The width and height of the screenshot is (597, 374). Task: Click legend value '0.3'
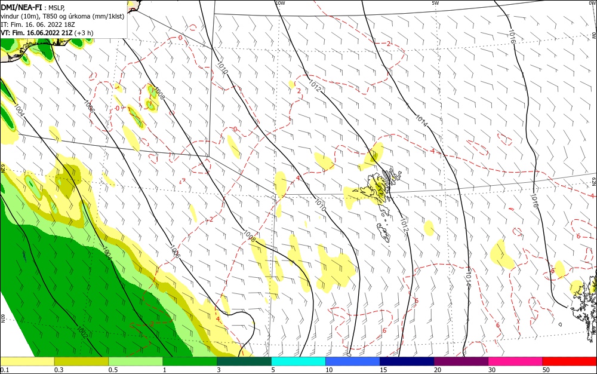pyautogui.click(x=59, y=370)
